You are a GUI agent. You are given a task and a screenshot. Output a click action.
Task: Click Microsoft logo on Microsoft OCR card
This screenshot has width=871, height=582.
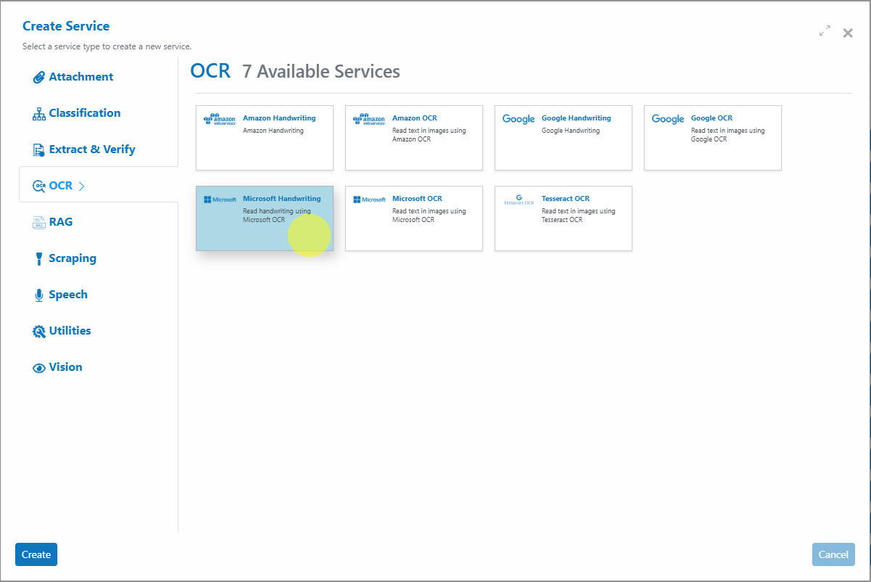[369, 200]
